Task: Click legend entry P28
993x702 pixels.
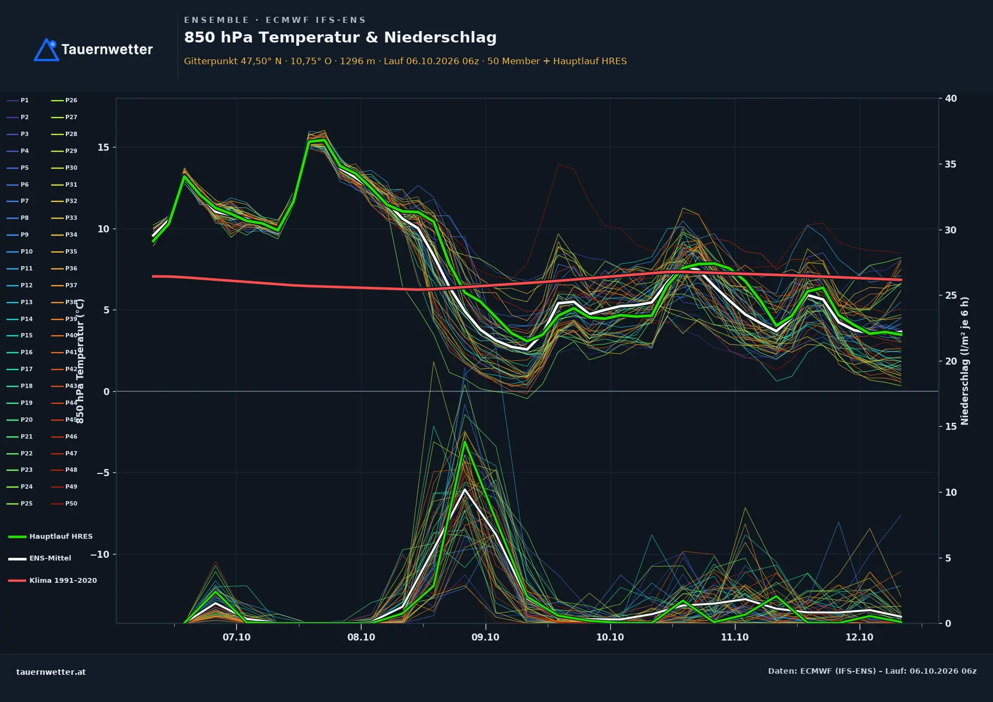Action: point(64,134)
